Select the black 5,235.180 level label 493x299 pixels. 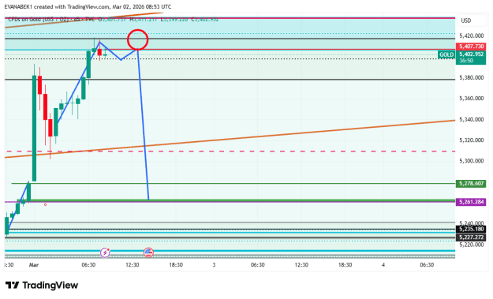(471, 229)
